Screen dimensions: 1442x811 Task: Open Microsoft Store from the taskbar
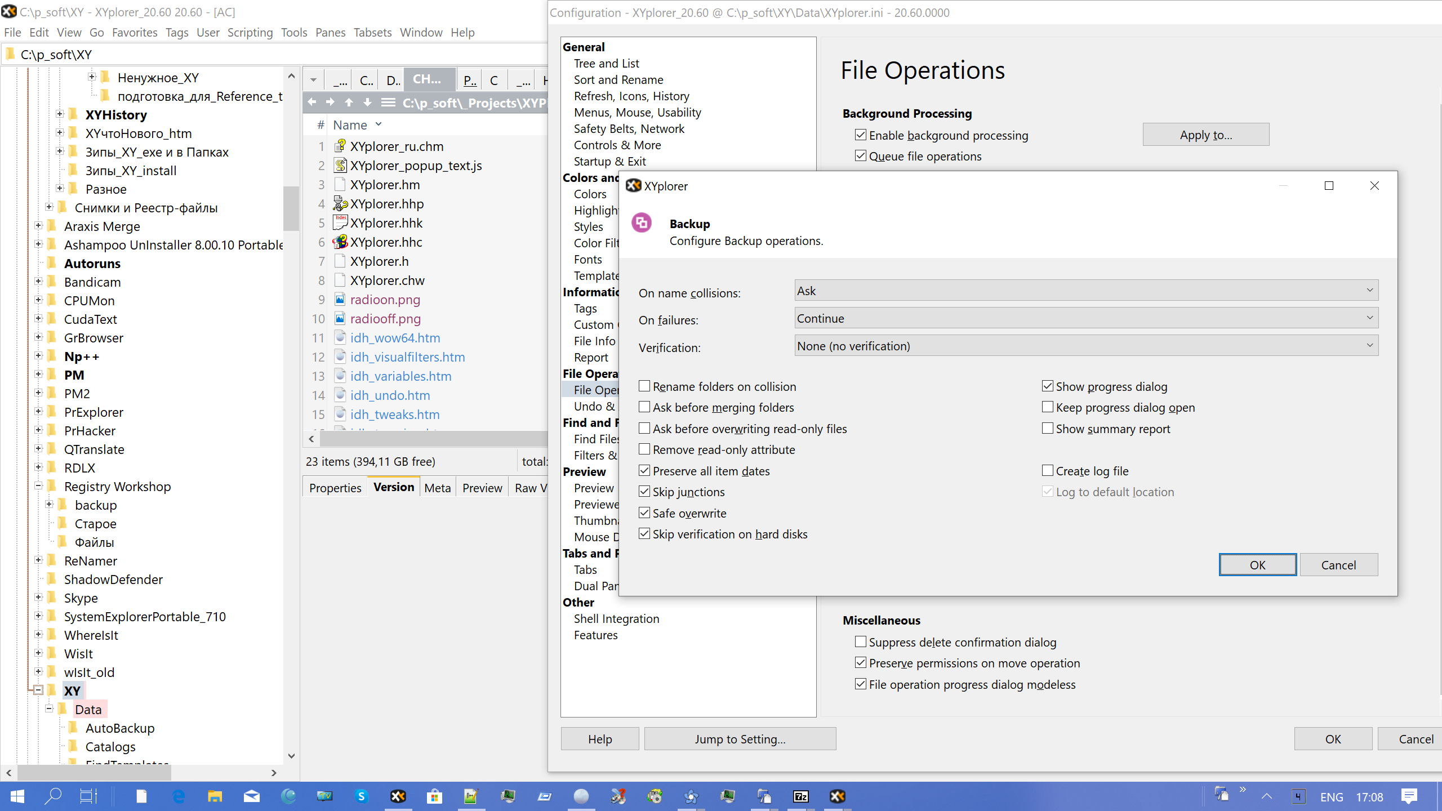click(x=434, y=796)
